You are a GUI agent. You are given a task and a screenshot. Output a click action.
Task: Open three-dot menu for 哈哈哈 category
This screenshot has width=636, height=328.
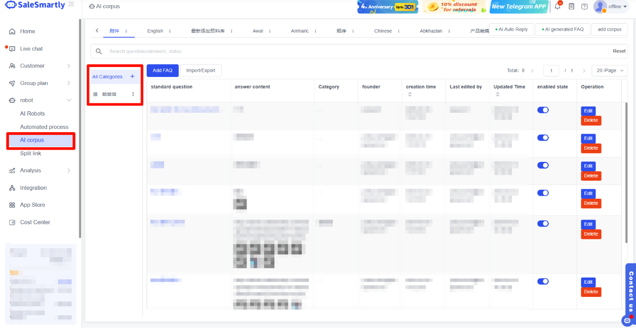[x=133, y=94]
